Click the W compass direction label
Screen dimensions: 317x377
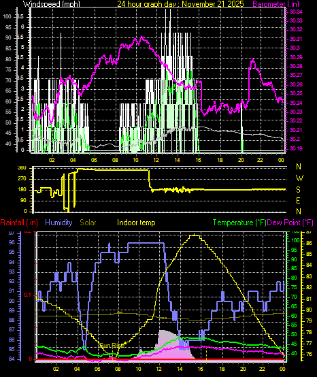(299, 178)
